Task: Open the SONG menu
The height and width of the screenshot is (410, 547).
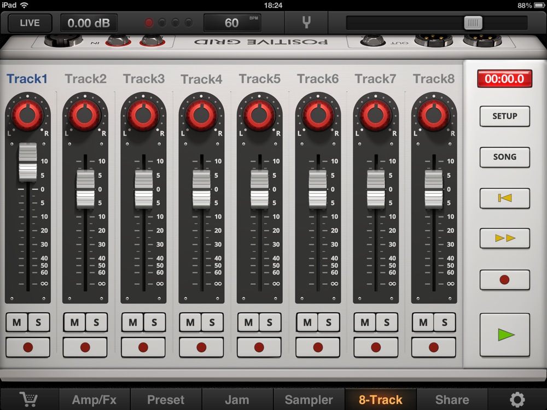Action: tap(505, 157)
